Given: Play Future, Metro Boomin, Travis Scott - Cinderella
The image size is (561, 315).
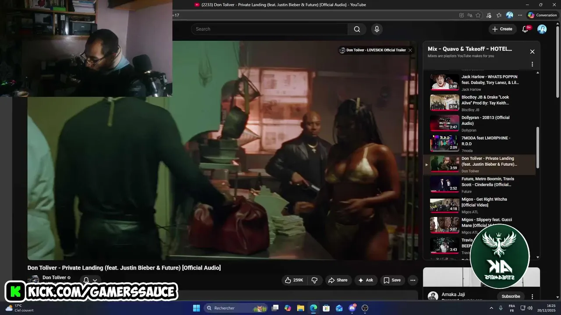Looking at the screenshot, I should 479,185.
